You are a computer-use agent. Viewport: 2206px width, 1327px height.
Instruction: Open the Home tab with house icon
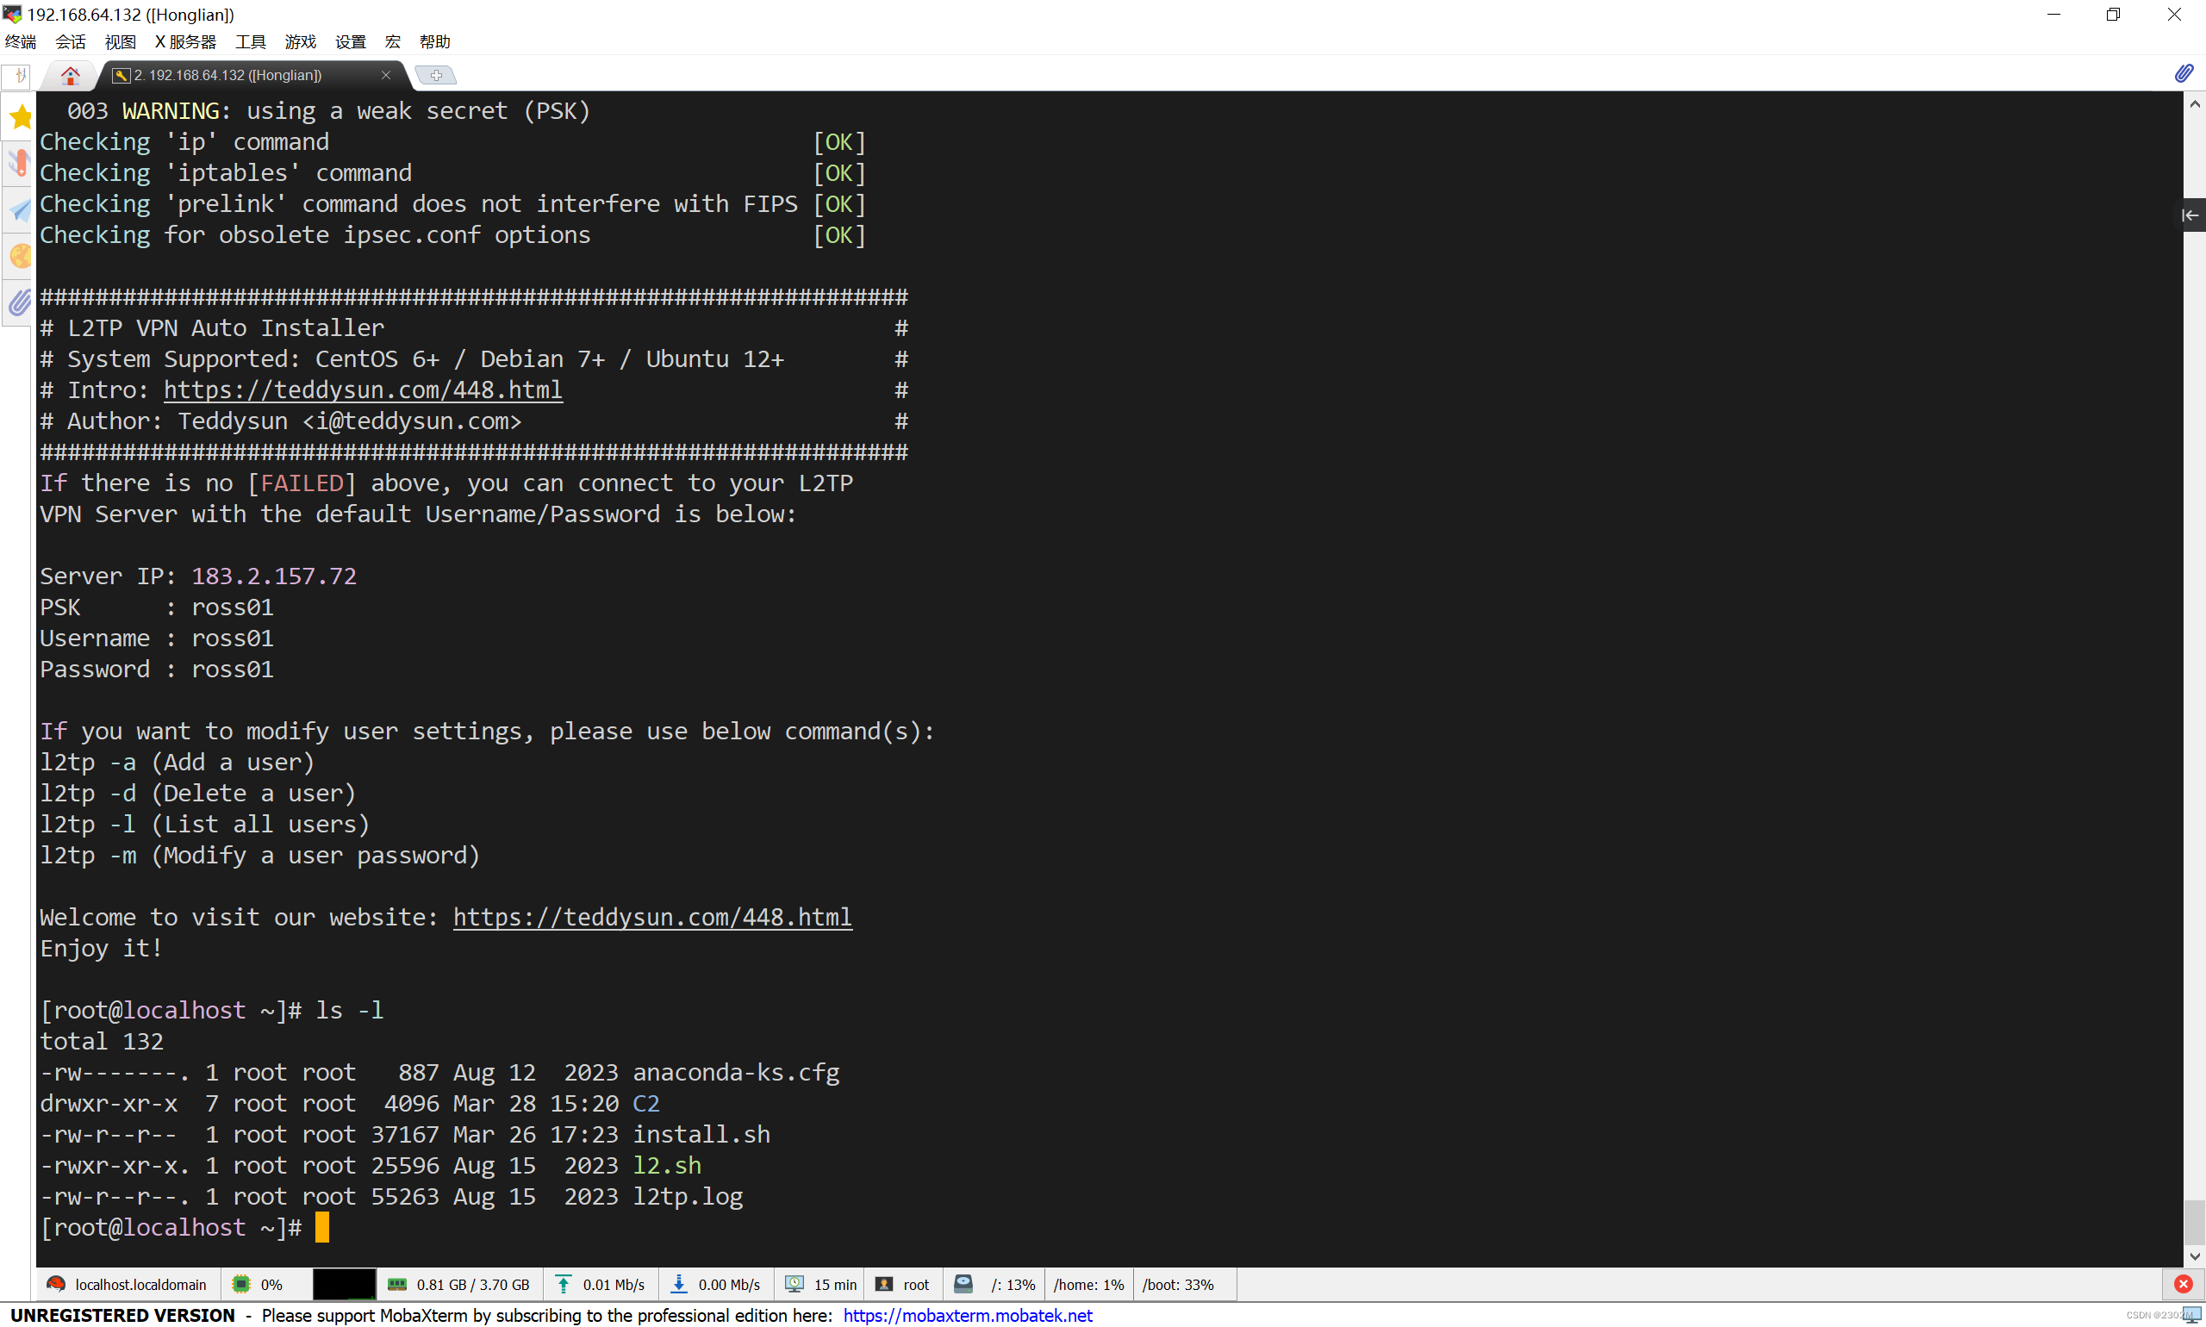(x=70, y=75)
